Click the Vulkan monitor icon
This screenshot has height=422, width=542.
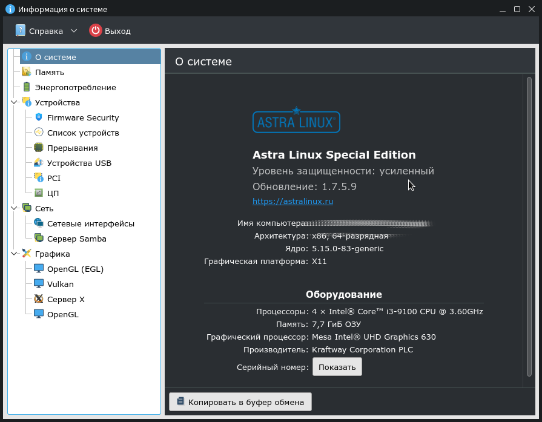click(x=39, y=284)
